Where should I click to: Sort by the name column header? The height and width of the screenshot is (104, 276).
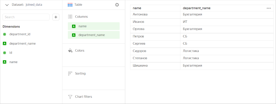(x=137, y=8)
